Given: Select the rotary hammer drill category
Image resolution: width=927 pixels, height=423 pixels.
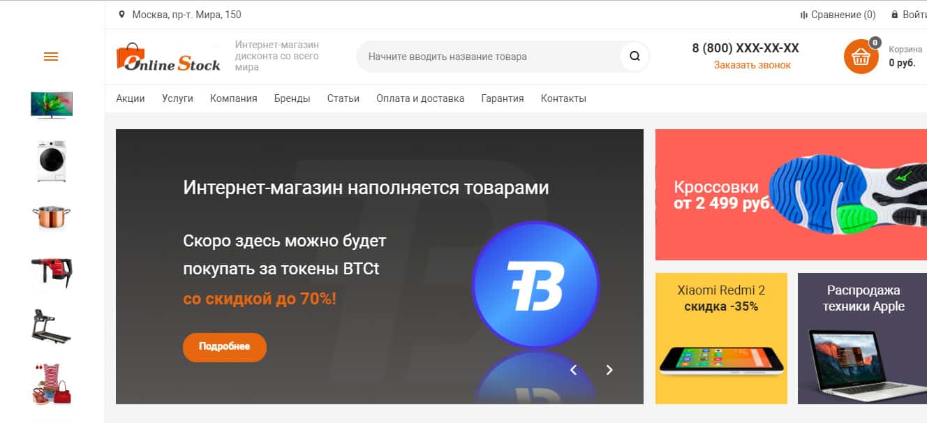Looking at the screenshot, I should [x=52, y=273].
